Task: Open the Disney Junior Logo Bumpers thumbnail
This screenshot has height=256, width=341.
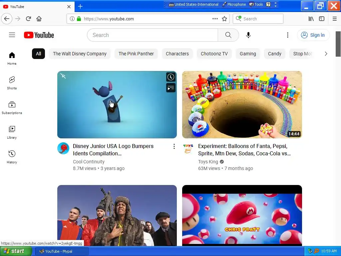Action: pos(117,105)
